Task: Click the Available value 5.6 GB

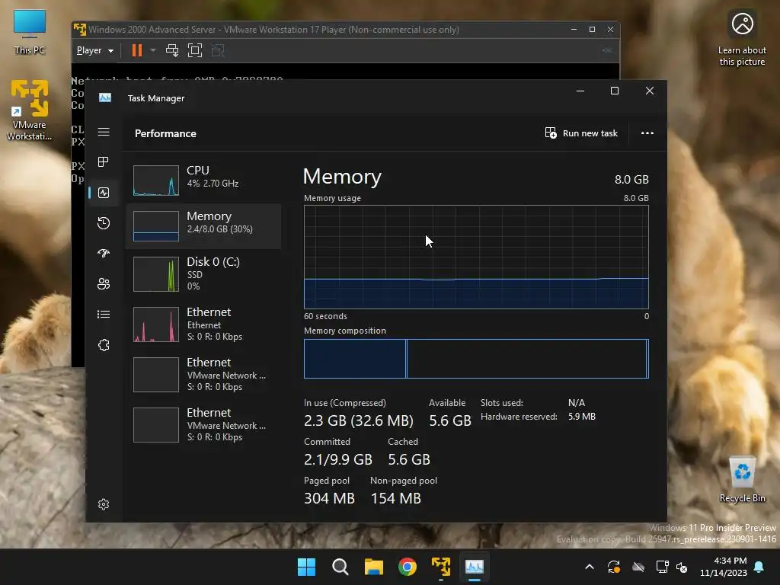Action: (x=450, y=420)
